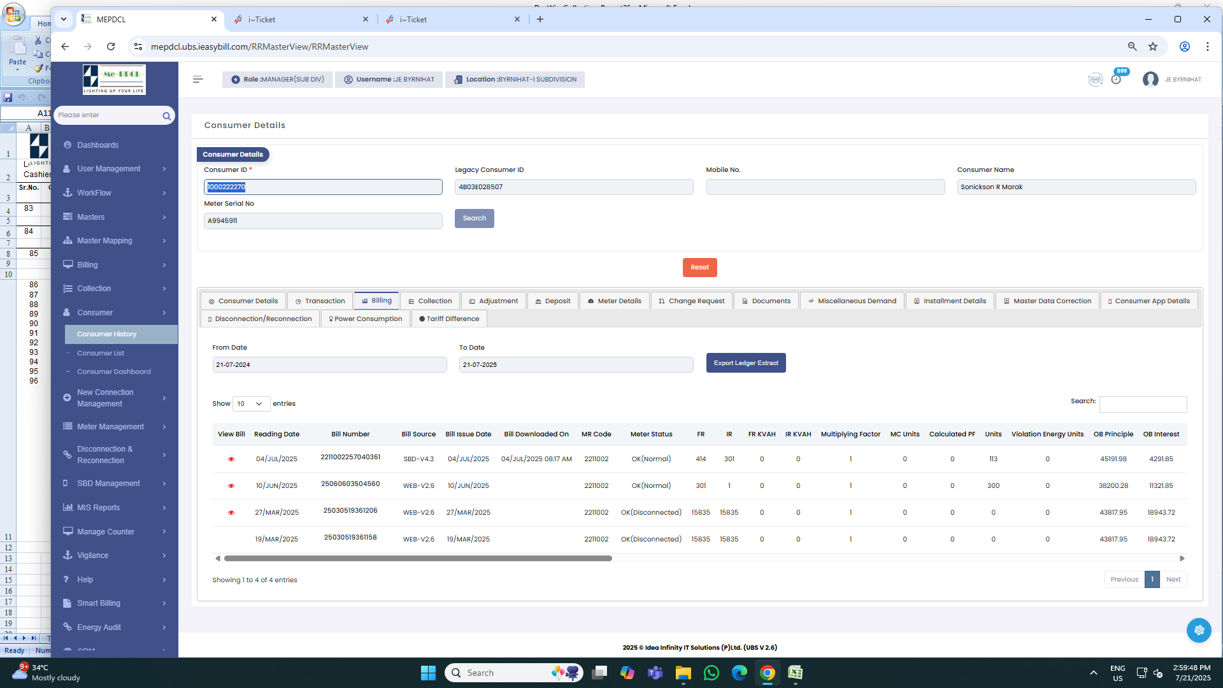Open notification clock icon with 899 badge
The image size is (1223, 688).
1117,79
